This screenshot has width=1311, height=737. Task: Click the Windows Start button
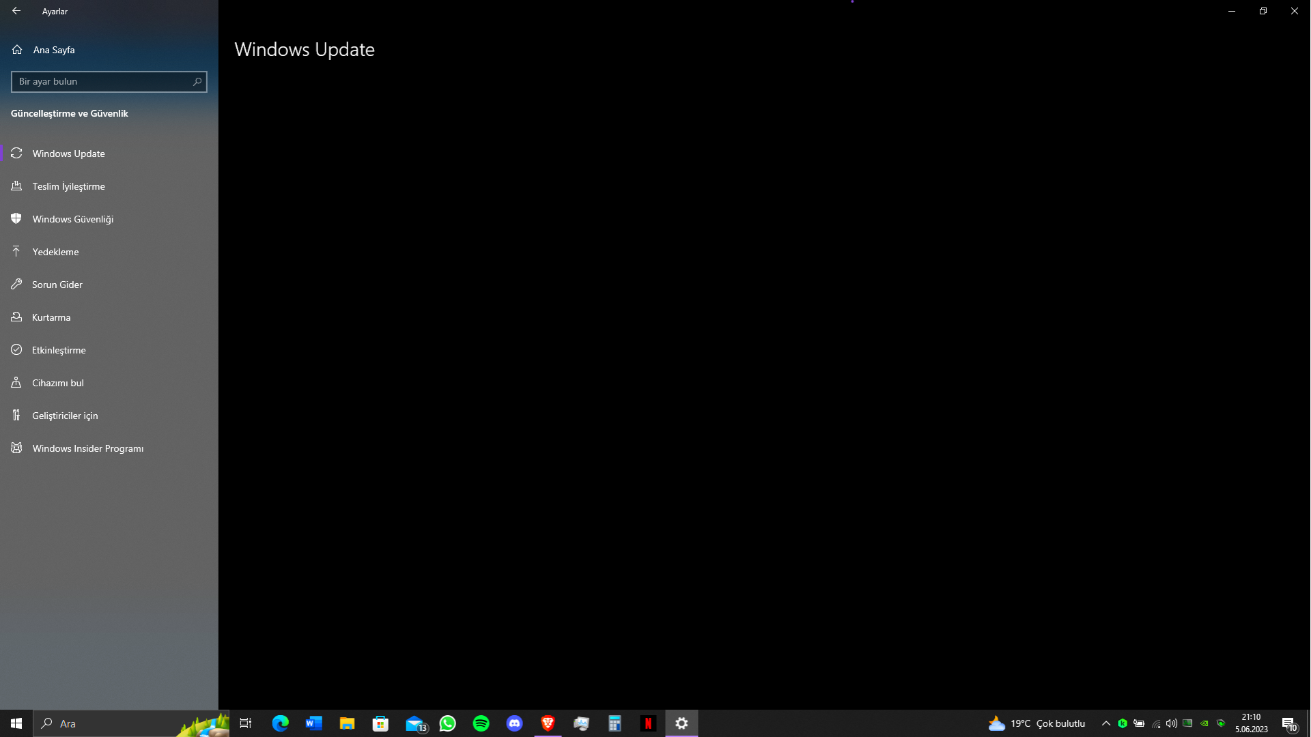[x=16, y=723]
